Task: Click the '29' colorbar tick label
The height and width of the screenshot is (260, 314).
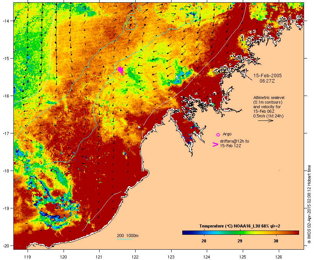Action: pyautogui.click(x=240, y=241)
